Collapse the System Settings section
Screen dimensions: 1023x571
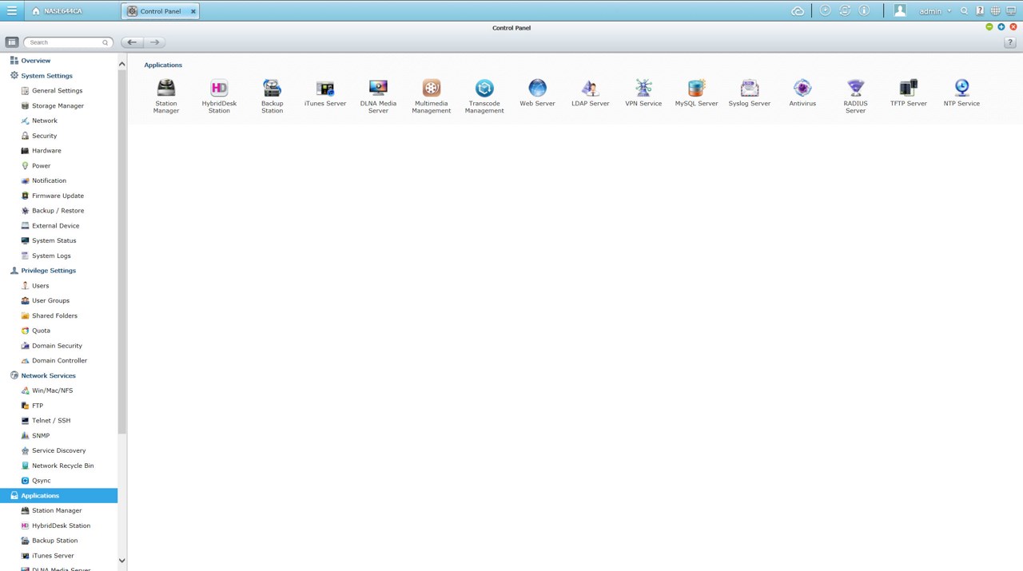pos(47,76)
